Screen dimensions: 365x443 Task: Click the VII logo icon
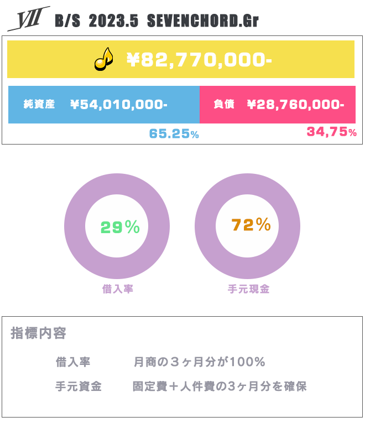[x=28, y=20]
